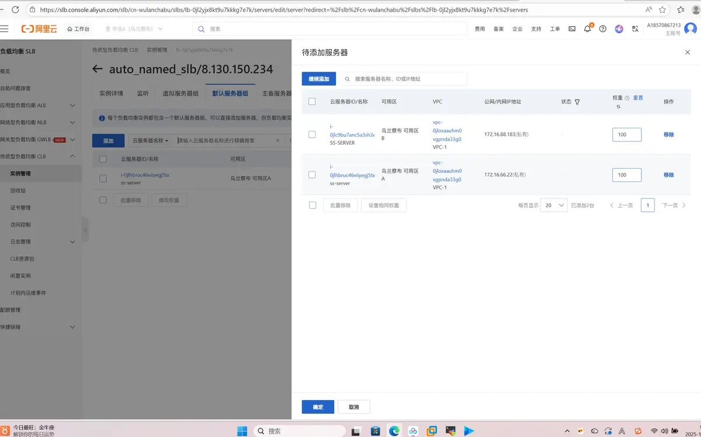The height and width of the screenshot is (437, 701).
Task: Check the SS-SERVER row checkbox
Action: 312,134
